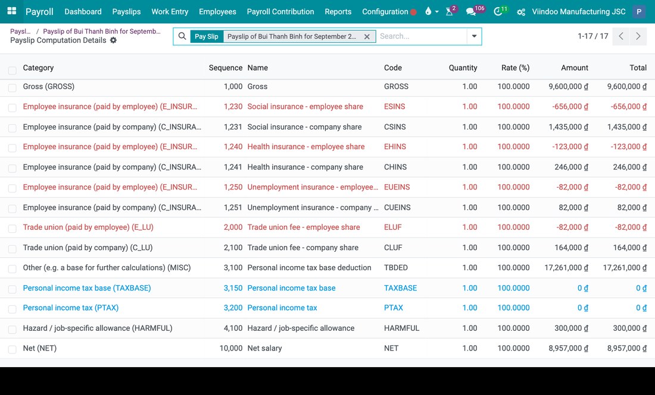The height and width of the screenshot is (395, 655).
Task: Check the Health insurance - employee share row checkbox
Action: pyautogui.click(x=12, y=148)
